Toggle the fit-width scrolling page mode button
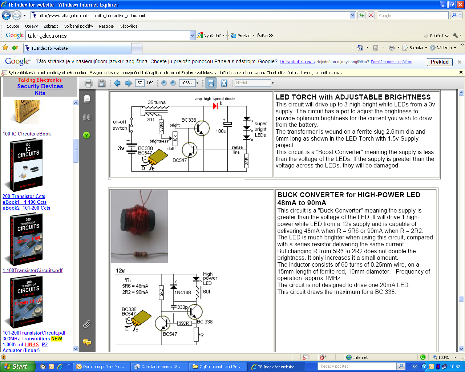465x372 pixels. coord(211,83)
